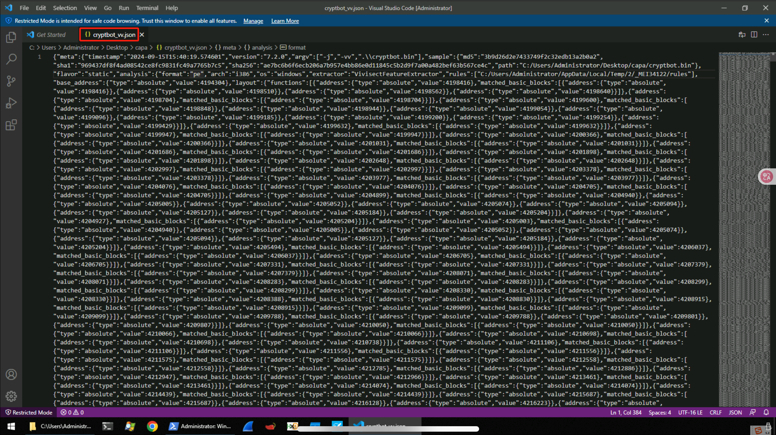
Task: Click CRLF end-of-line selector
Action: tap(715, 412)
